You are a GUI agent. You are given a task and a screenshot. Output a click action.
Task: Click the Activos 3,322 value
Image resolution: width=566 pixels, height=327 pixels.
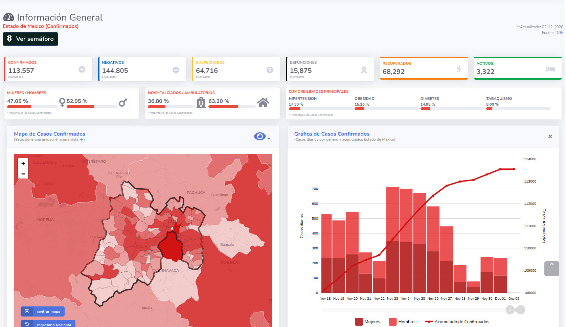click(x=485, y=72)
